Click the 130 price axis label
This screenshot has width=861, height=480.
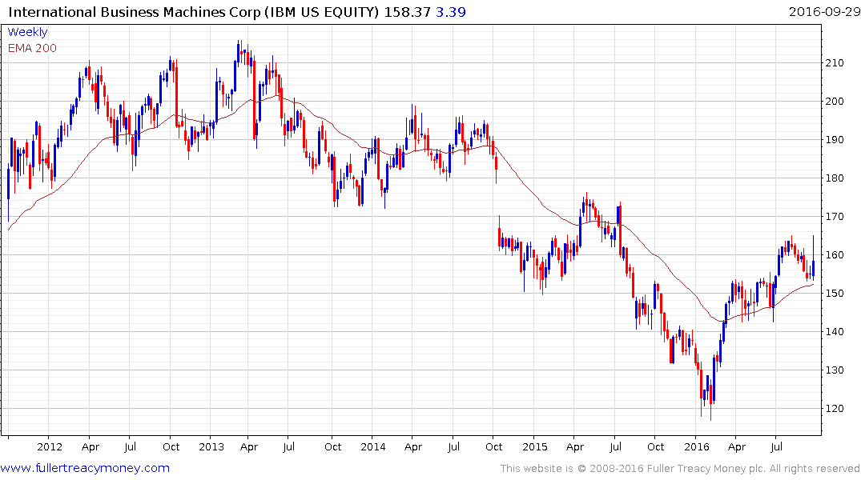pyautogui.click(x=835, y=370)
